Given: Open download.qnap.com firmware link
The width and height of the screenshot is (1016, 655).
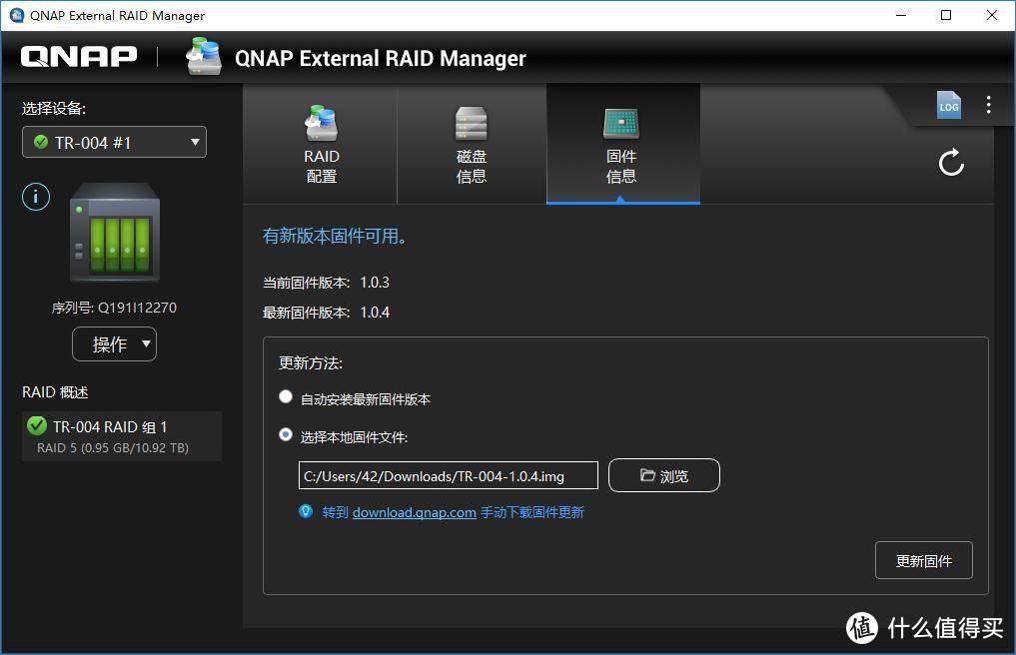Looking at the screenshot, I should pos(414,511).
